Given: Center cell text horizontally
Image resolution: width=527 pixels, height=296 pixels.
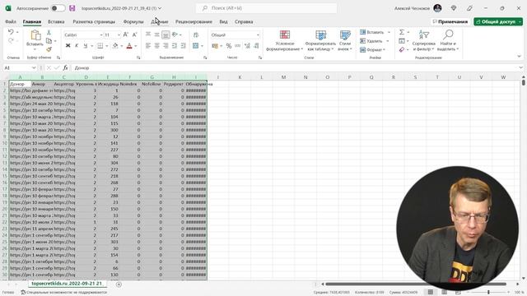Looking at the screenshot, I should [x=157, y=46].
